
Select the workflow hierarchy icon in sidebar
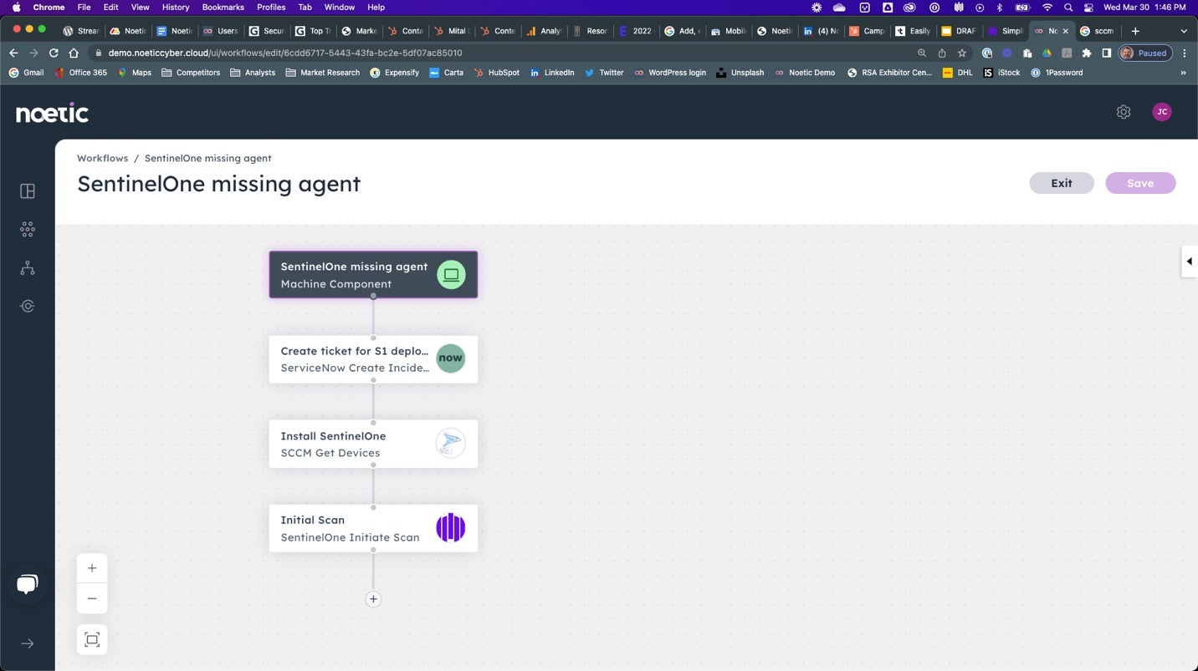(x=28, y=268)
